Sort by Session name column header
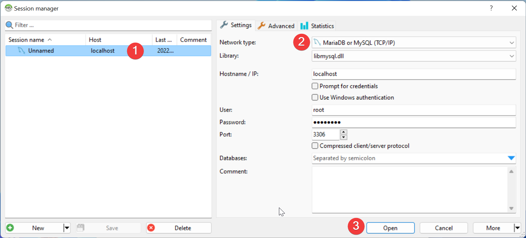 pyautogui.click(x=45, y=40)
